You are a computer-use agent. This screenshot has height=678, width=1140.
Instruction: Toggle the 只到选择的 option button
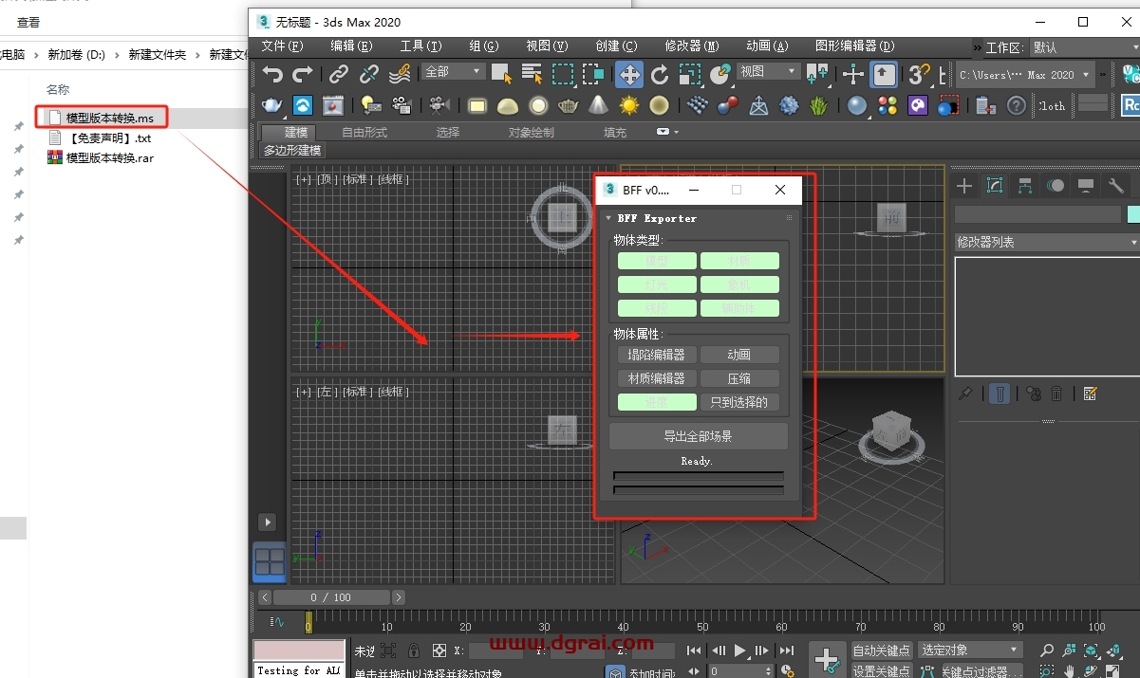[739, 402]
